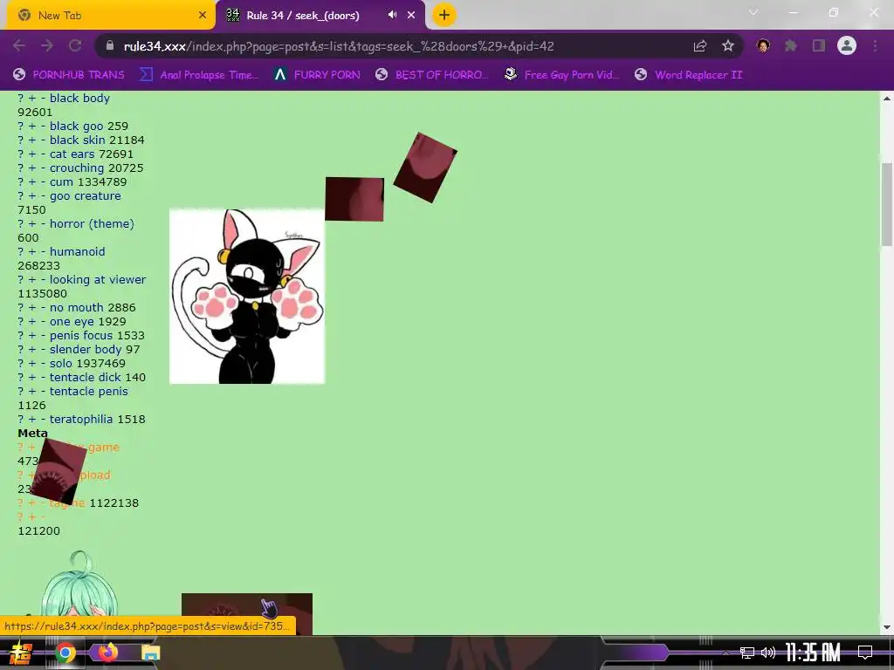Open the Windows Start button
Viewport: 894px width, 670px height.
(x=20, y=653)
